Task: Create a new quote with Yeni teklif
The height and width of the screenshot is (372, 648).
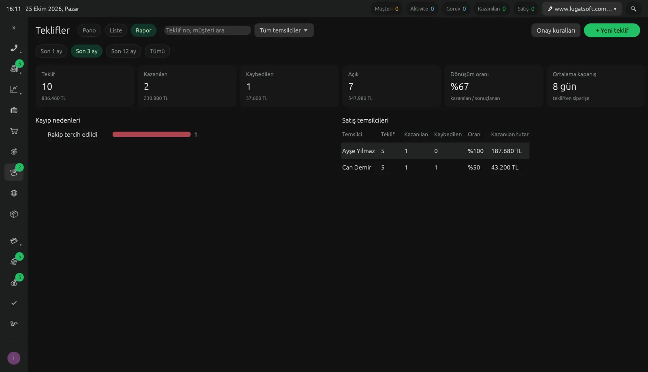Action: (x=612, y=30)
